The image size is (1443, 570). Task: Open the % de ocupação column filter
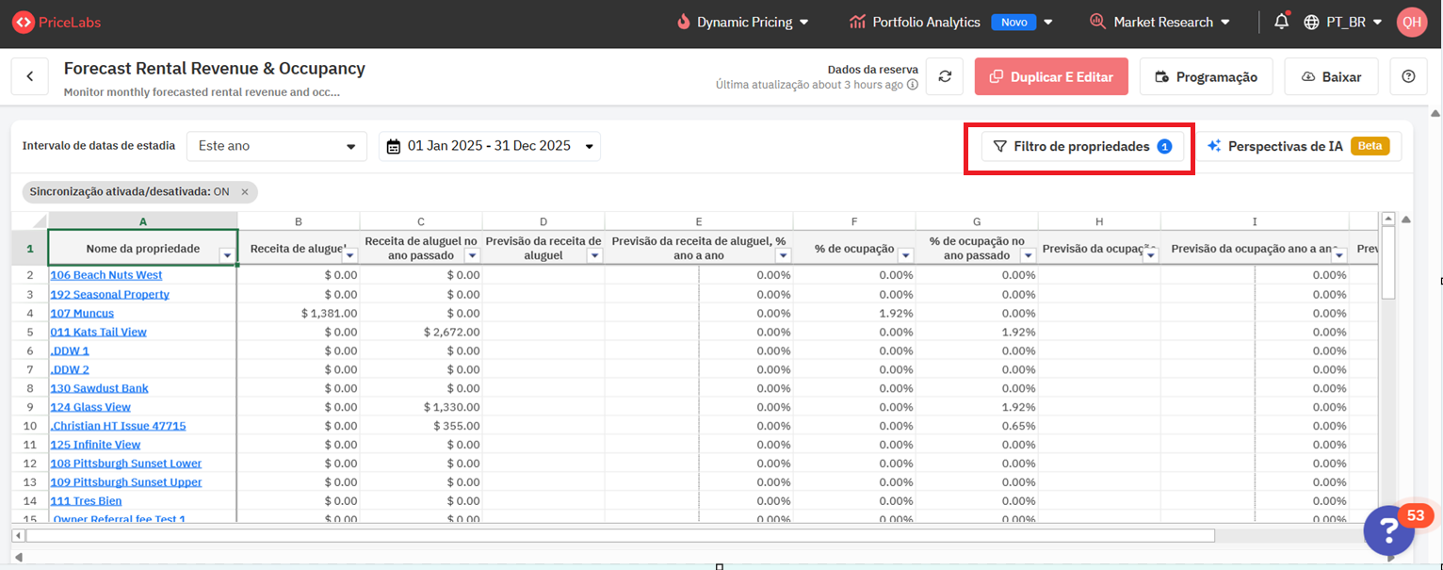tap(905, 255)
